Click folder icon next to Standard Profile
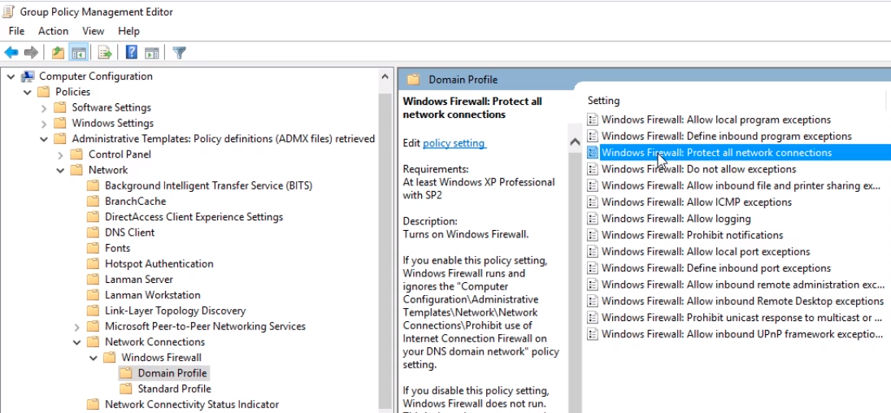 (x=126, y=389)
